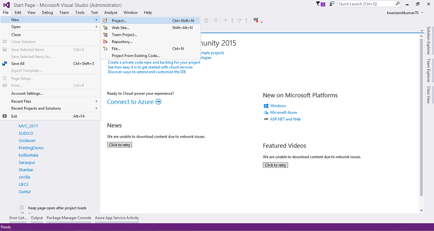Open the toolbar options overflow dropdown
The image size is (434, 231).
261,22
